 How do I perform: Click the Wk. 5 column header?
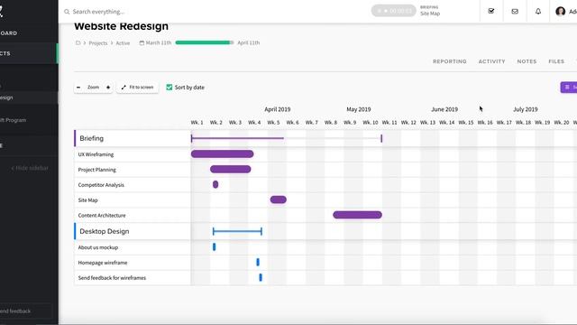[x=273, y=123]
